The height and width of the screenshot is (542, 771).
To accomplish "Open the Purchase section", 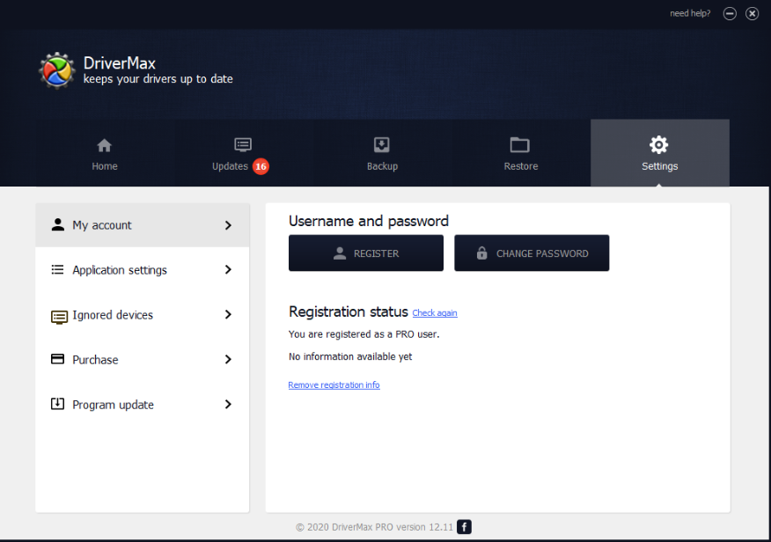I will [x=142, y=359].
